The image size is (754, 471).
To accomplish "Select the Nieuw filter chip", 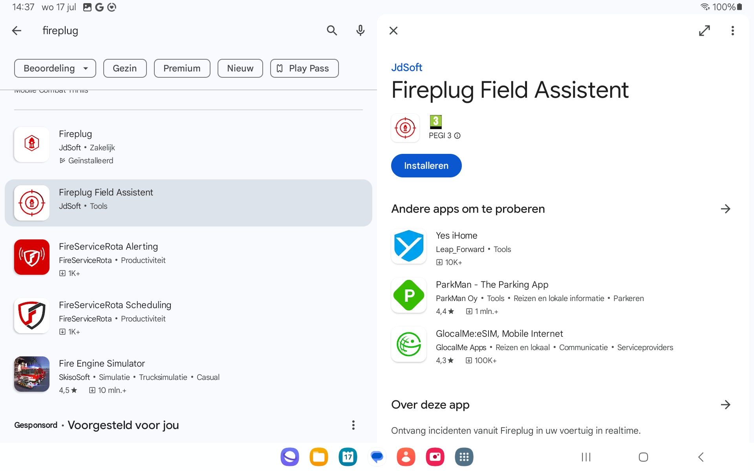I will [x=240, y=68].
